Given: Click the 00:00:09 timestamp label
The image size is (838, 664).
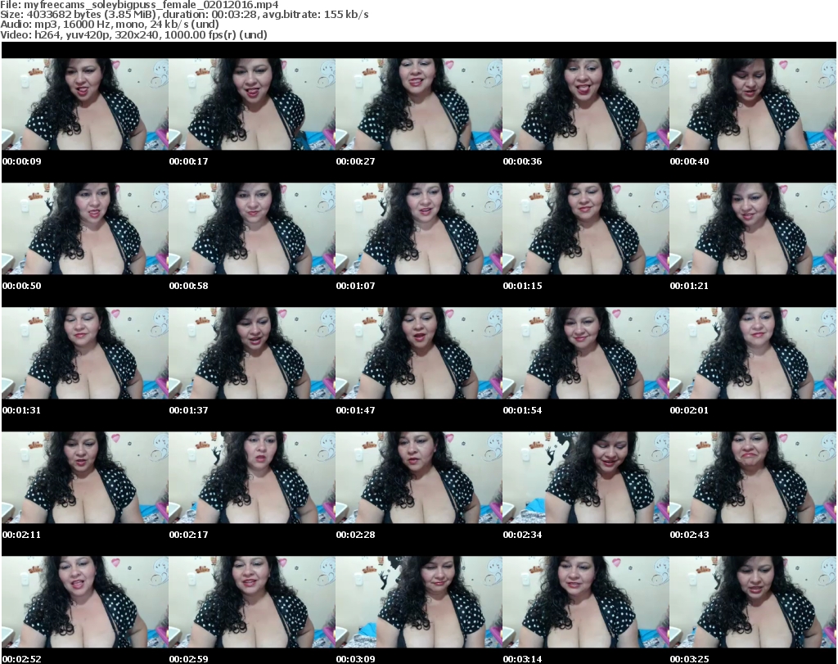Looking at the screenshot, I should tap(22, 161).
